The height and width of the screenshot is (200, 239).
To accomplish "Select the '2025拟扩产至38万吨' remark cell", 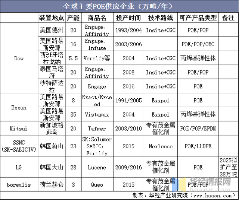I will [x=228, y=167].
